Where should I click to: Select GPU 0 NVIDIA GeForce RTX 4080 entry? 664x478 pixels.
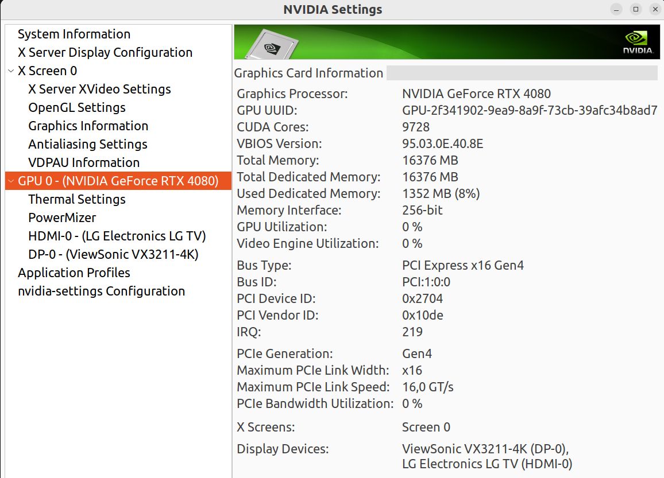pos(118,181)
